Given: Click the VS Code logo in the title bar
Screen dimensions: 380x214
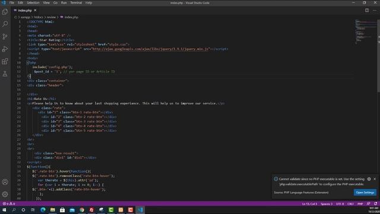Looking at the screenshot, I should [4, 2].
